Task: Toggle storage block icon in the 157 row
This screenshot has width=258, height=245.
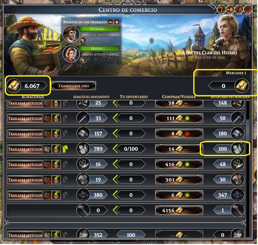Action: [47, 134]
